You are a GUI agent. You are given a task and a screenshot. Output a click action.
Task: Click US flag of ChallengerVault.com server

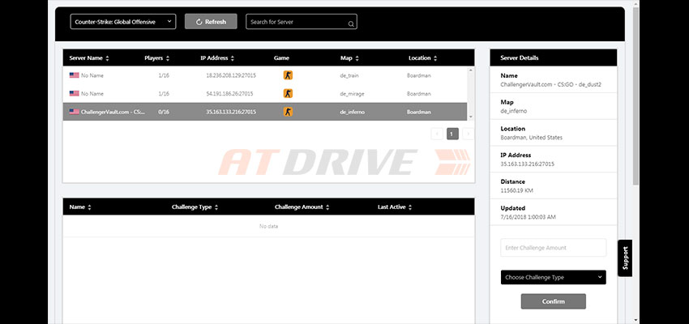75,112
